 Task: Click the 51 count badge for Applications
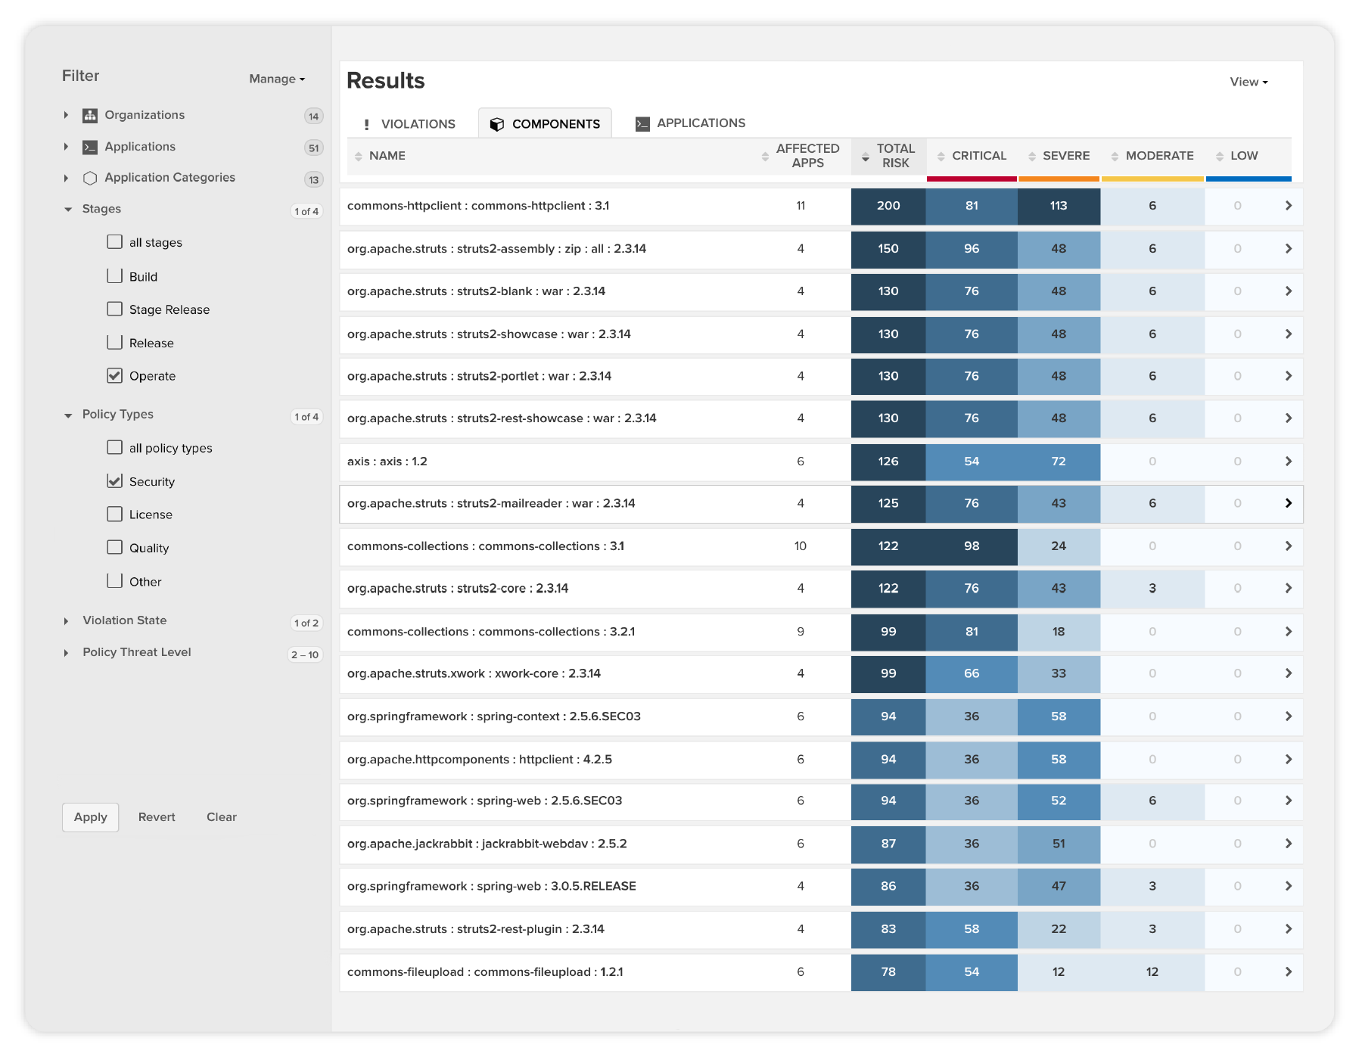coord(313,148)
